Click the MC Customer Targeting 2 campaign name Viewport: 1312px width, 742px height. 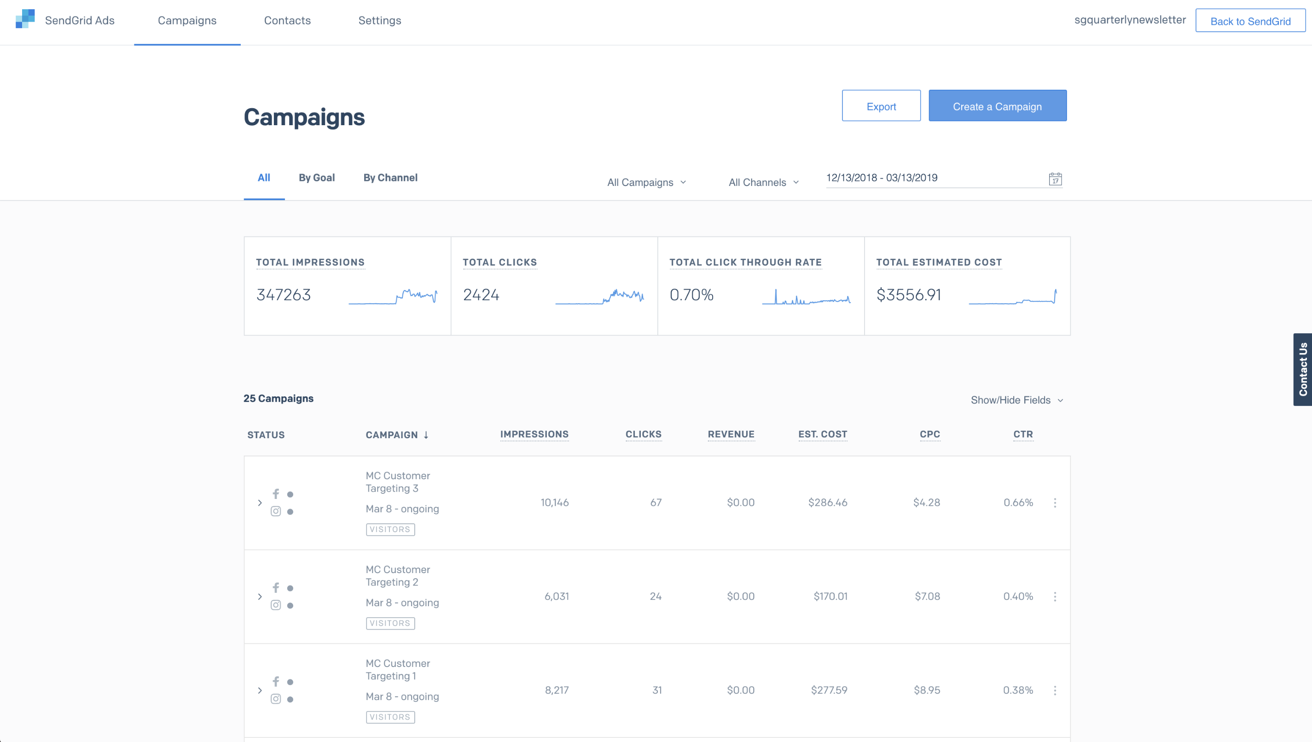(397, 575)
